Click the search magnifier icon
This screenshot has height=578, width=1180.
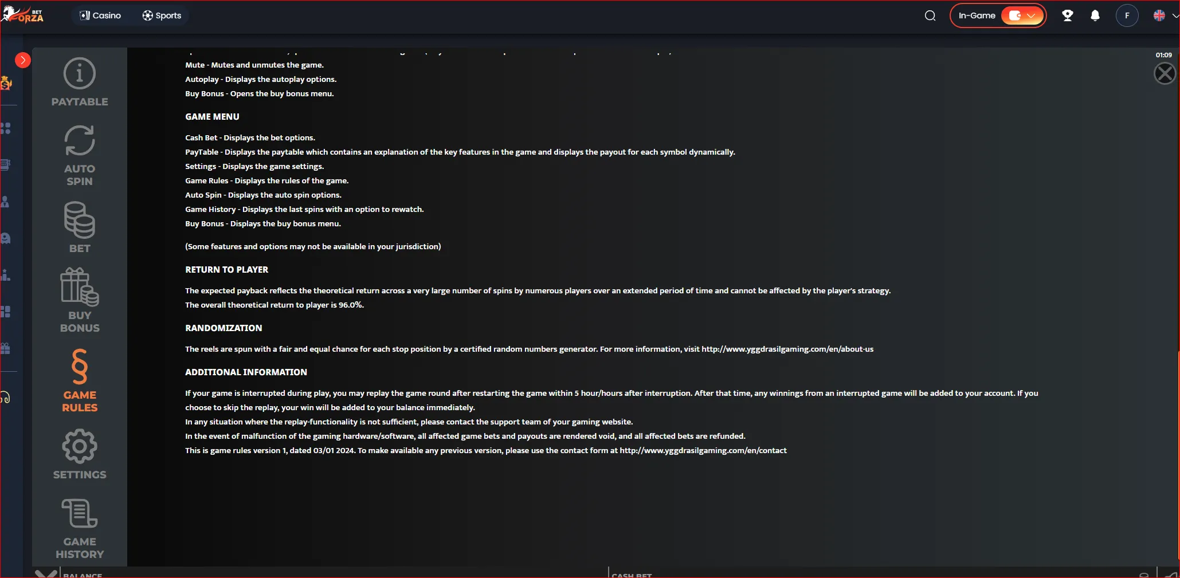click(x=930, y=15)
